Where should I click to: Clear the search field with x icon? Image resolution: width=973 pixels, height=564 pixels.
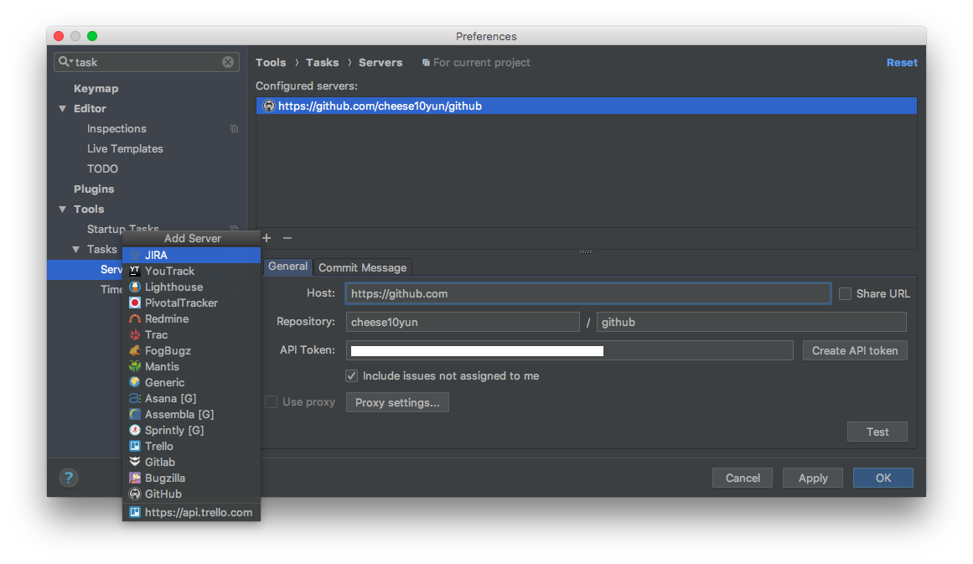[228, 62]
